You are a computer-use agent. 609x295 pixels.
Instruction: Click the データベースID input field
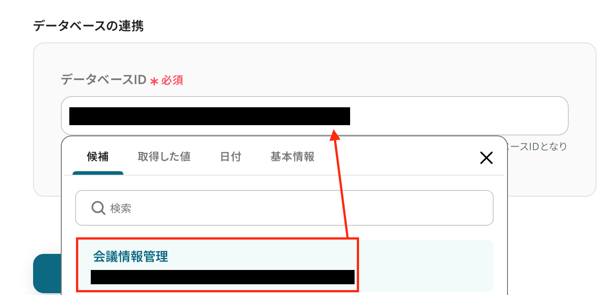pyautogui.click(x=315, y=116)
